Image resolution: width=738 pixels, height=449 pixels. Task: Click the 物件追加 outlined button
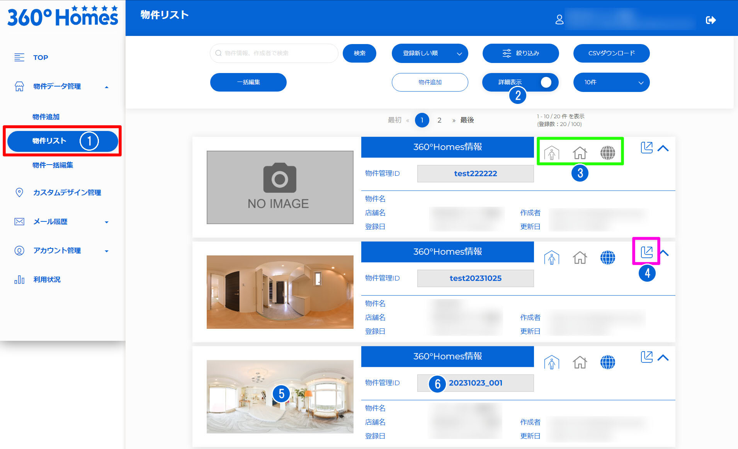pos(430,82)
